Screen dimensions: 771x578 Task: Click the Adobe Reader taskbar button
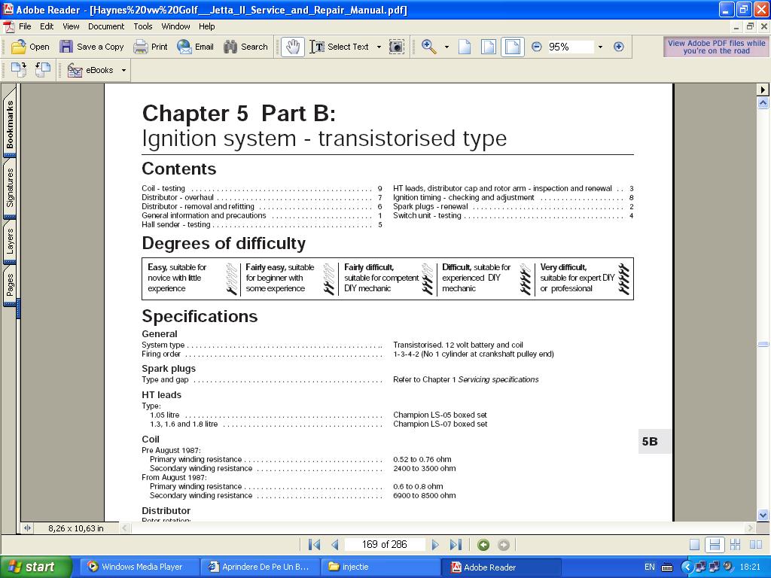(x=501, y=567)
